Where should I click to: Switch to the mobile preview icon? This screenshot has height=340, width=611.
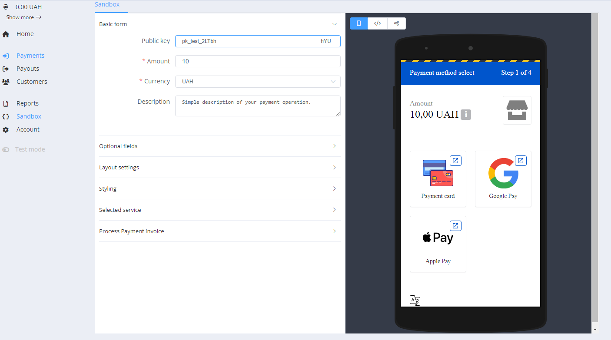click(x=359, y=23)
